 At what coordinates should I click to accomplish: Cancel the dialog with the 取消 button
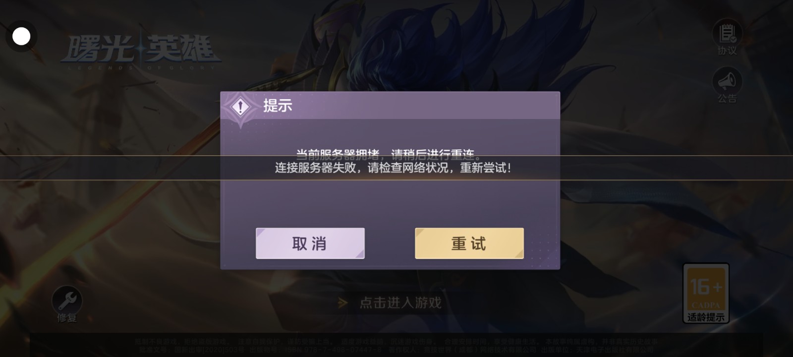click(310, 243)
